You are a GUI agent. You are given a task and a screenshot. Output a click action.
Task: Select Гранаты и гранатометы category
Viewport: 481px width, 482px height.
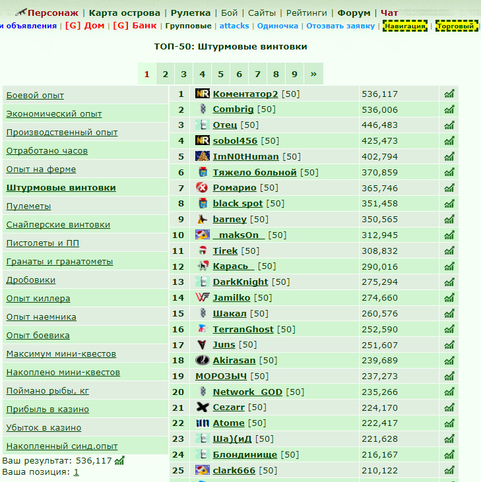pos(59,261)
